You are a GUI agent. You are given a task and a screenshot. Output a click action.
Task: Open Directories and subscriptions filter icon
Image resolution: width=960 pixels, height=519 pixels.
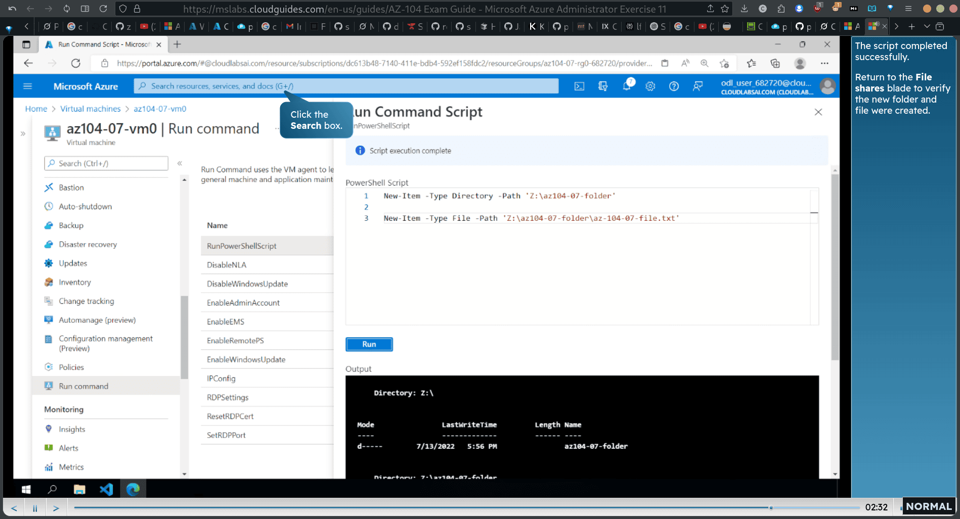[603, 86]
